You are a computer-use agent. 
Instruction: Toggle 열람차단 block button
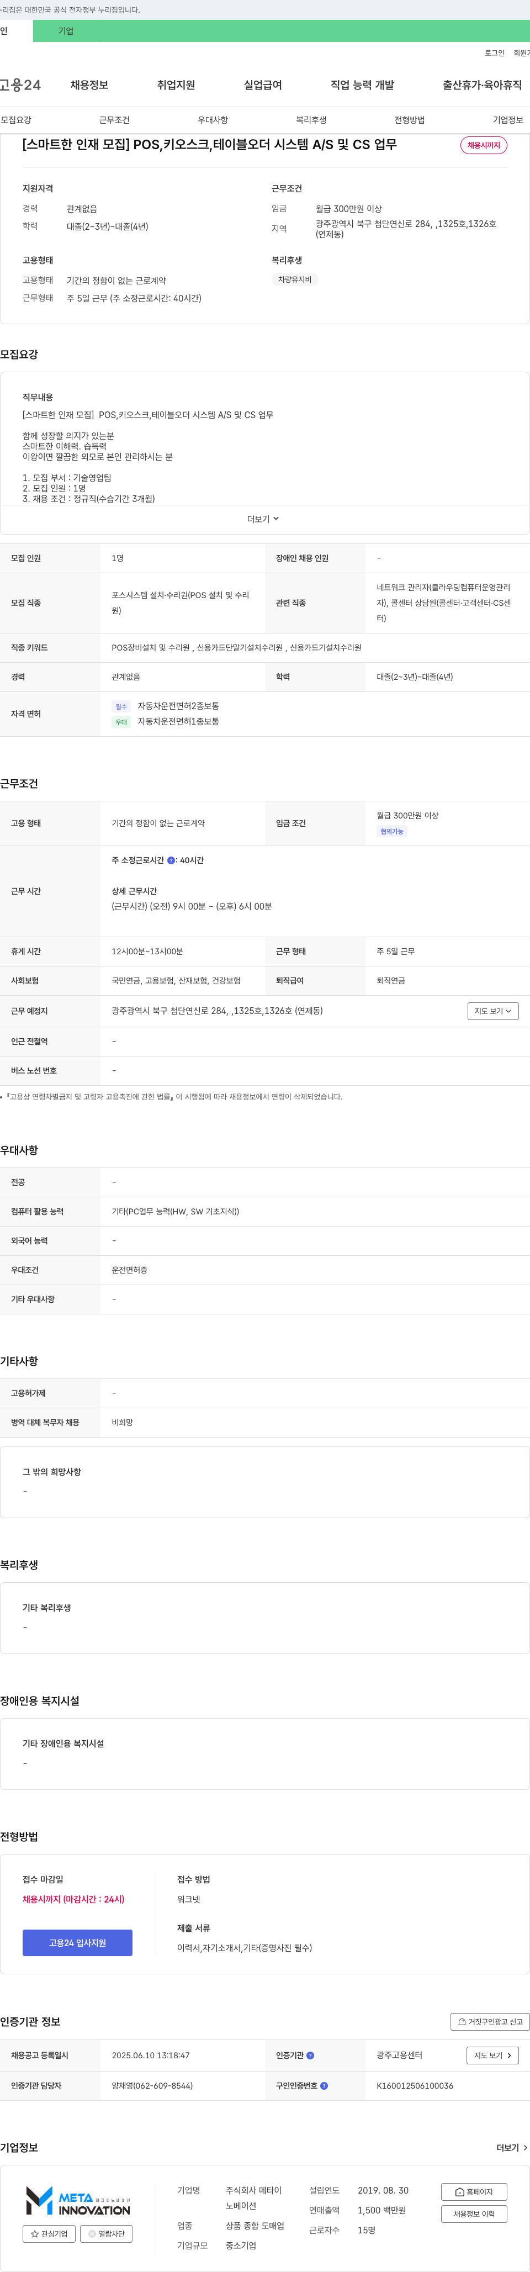(107, 2234)
